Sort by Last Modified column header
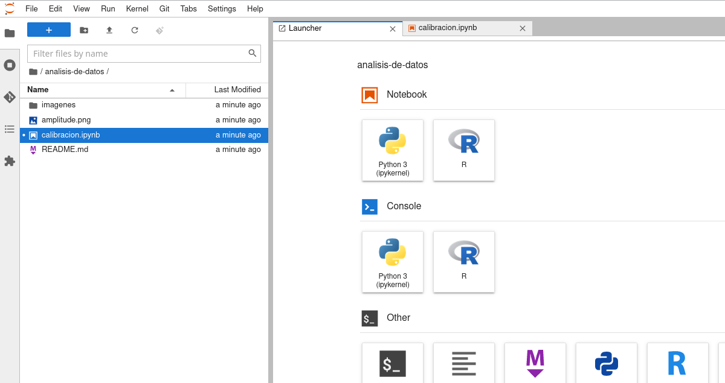Screen dimensions: 725x383 click(x=227, y=90)
